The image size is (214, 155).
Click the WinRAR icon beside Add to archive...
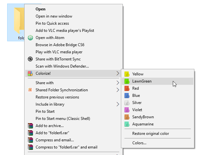[30, 126]
